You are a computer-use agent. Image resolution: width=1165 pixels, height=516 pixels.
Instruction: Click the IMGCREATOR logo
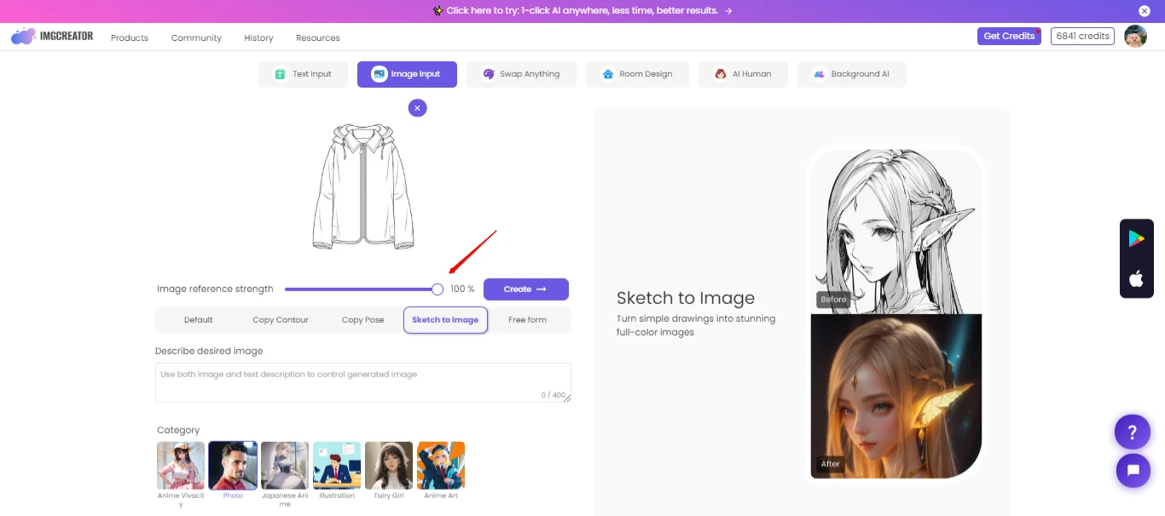coord(51,37)
